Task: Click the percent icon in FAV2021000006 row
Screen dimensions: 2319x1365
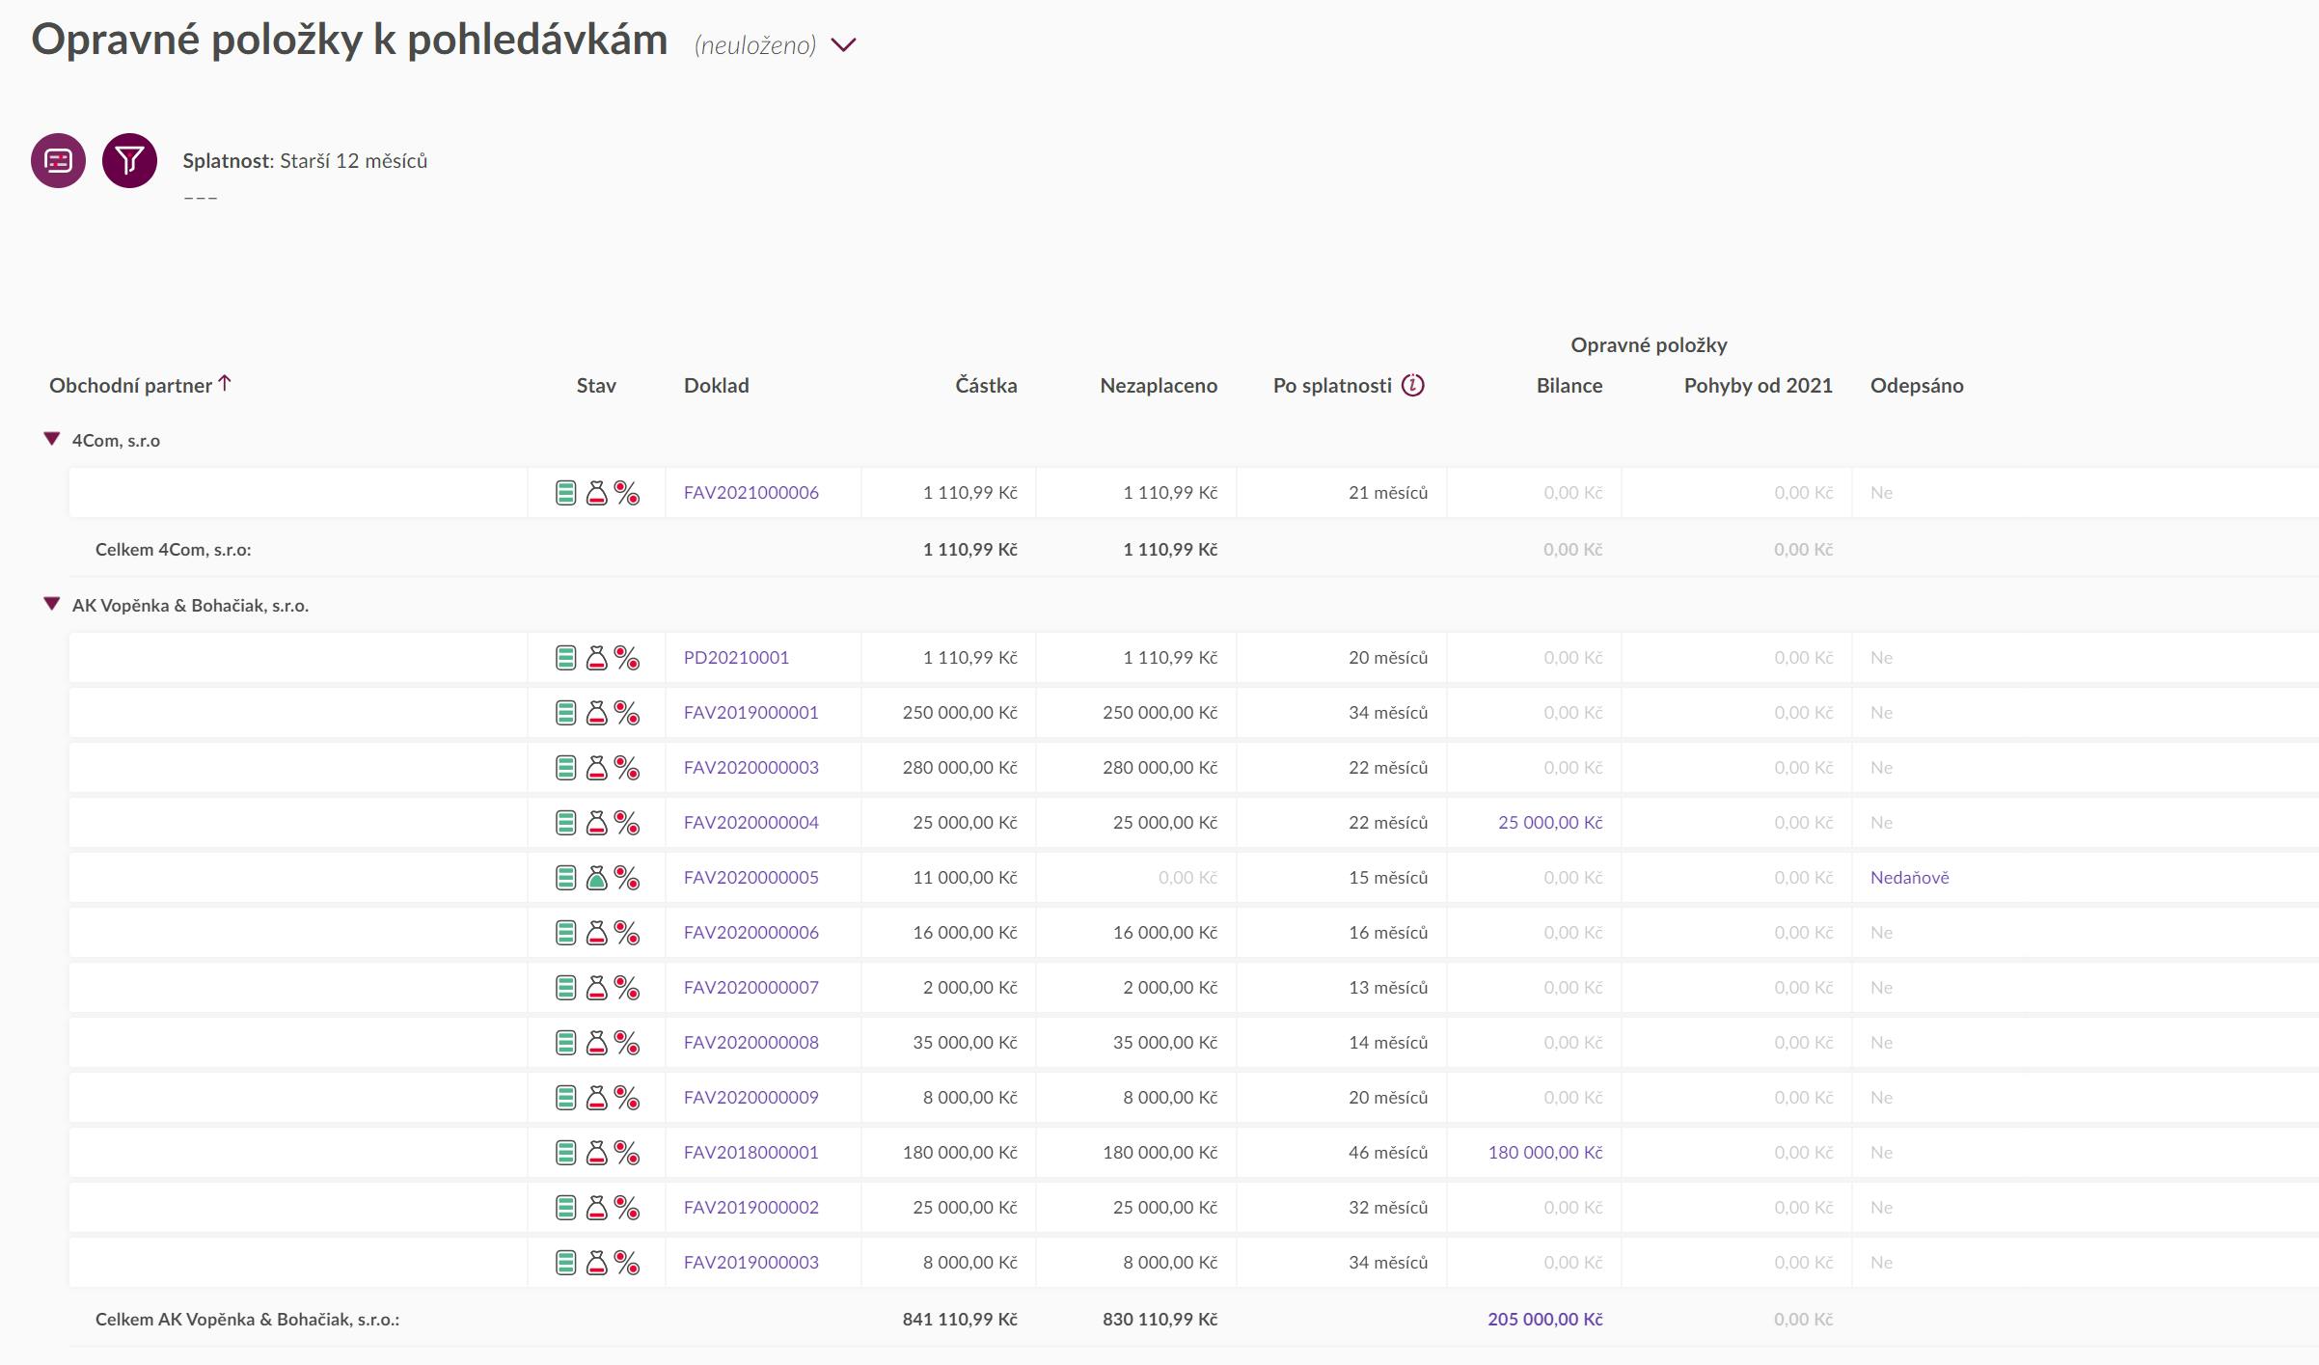Action: [x=627, y=493]
